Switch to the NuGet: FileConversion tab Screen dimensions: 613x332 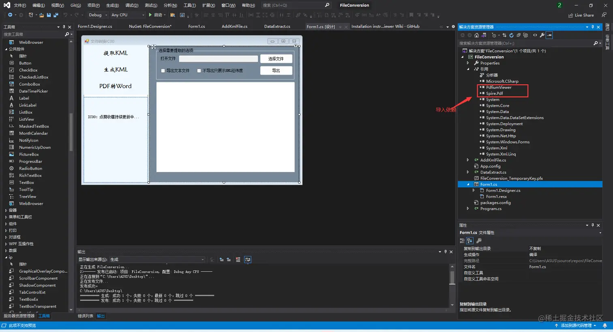(x=150, y=26)
